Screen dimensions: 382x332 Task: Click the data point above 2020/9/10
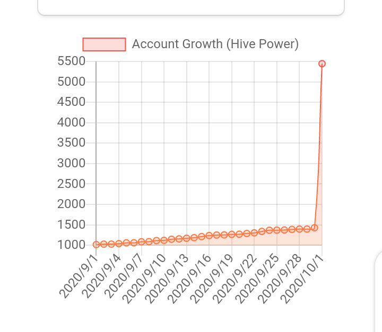(x=164, y=240)
